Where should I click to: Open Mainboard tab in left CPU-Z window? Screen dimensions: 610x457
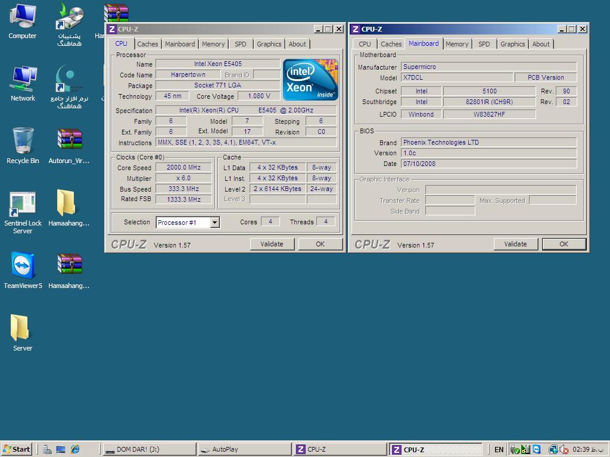tap(180, 44)
